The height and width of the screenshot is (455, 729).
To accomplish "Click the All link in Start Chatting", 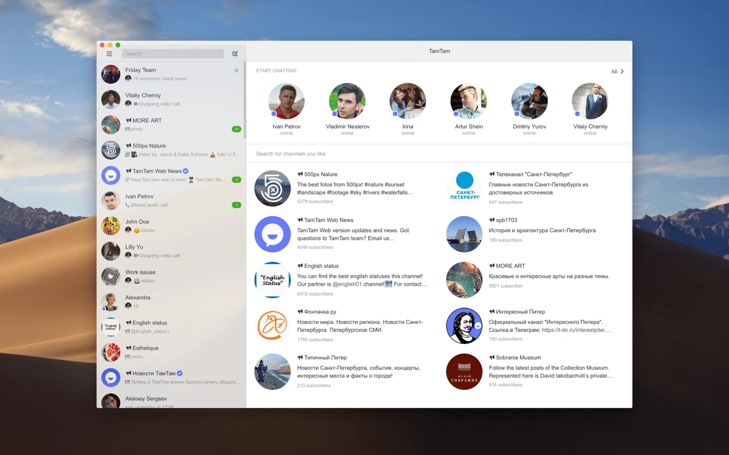I will [x=614, y=71].
